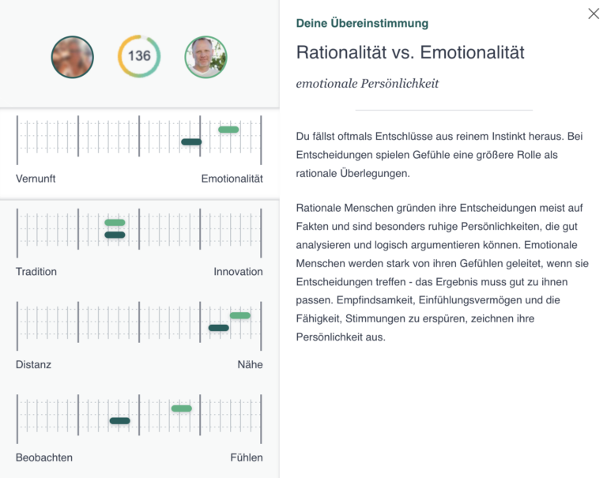Open the left blurred profile photo
The height and width of the screenshot is (478, 607).
(x=73, y=56)
